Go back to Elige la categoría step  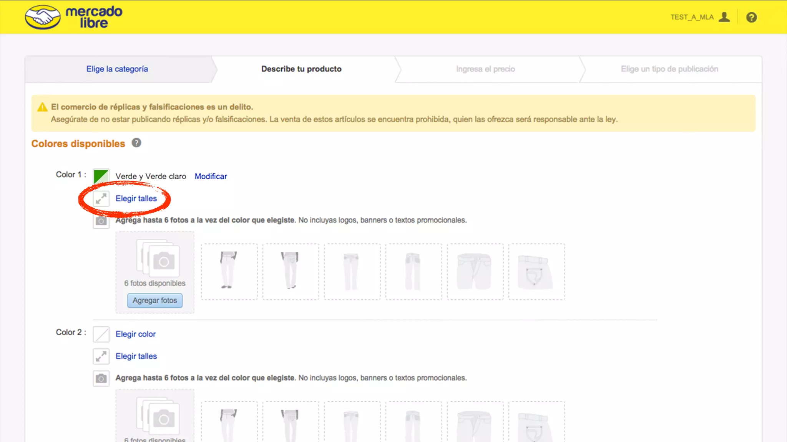[117, 69]
